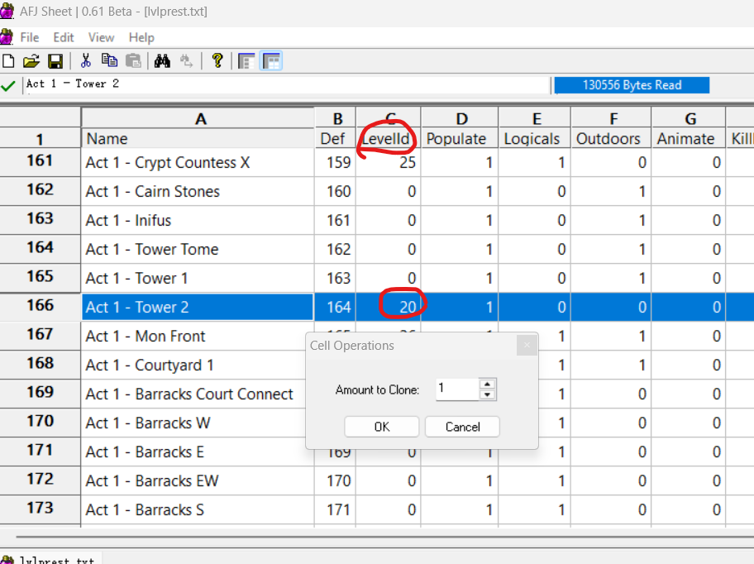The image size is (754, 564).
Task: Click Cancel in Cell Operations dialog
Action: pyautogui.click(x=463, y=427)
